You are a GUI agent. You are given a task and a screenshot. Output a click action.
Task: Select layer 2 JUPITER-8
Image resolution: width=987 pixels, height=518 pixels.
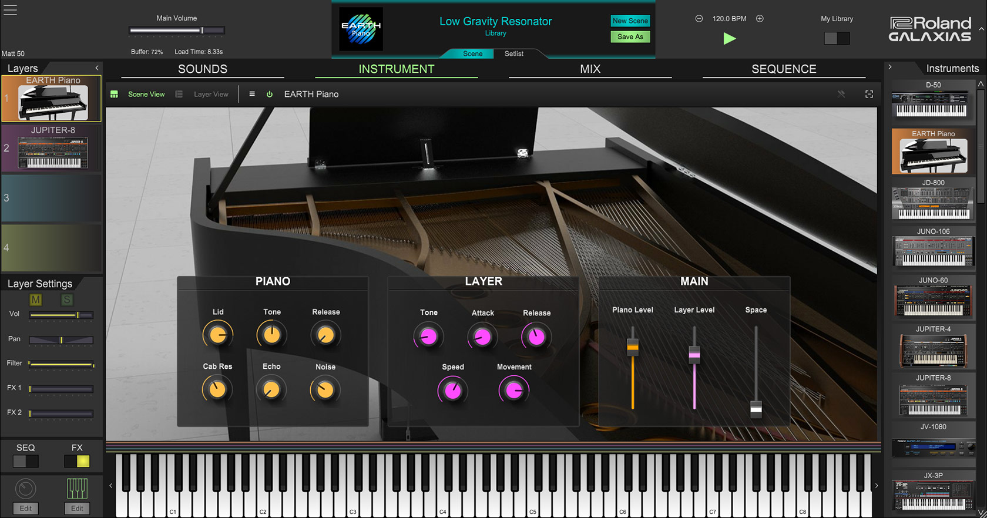[x=52, y=148]
